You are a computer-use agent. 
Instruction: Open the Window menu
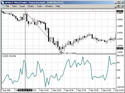pos(49,6)
